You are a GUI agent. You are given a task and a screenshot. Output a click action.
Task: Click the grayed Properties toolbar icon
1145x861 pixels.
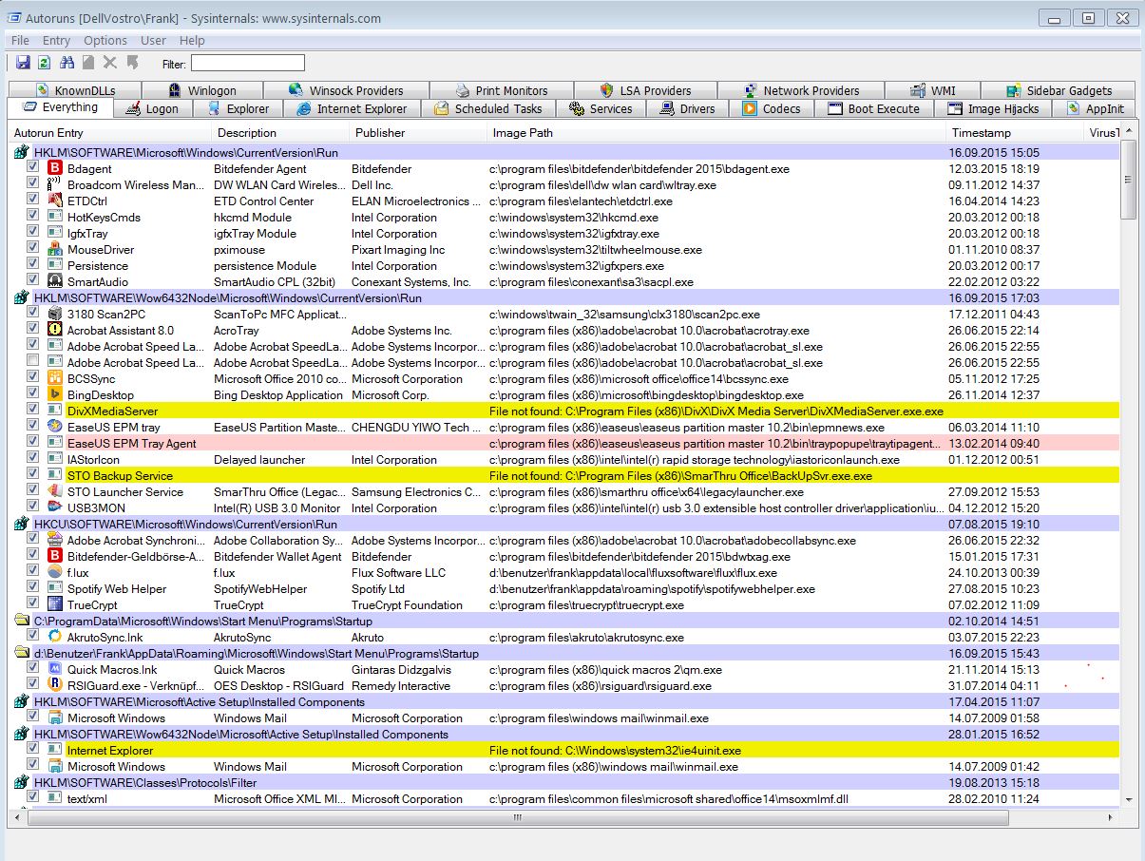(x=88, y=63)
